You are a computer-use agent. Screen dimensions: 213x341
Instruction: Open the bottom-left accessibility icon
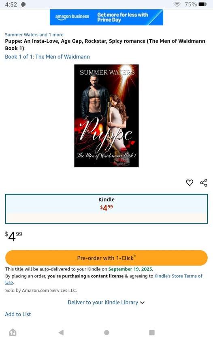(13, 332)
